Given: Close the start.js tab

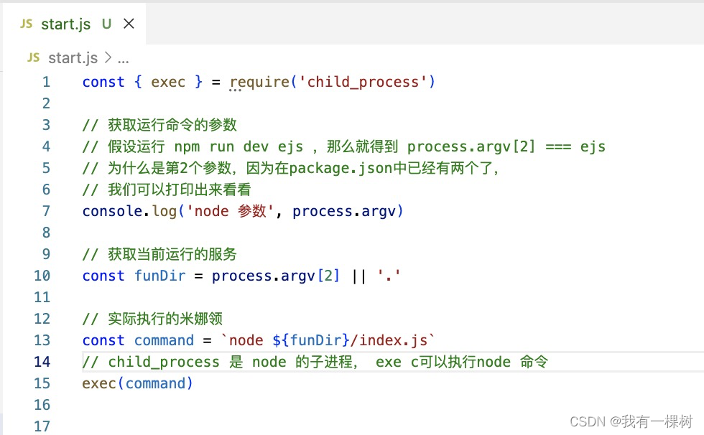Looking at the screenshot, I should coord(129,24).
